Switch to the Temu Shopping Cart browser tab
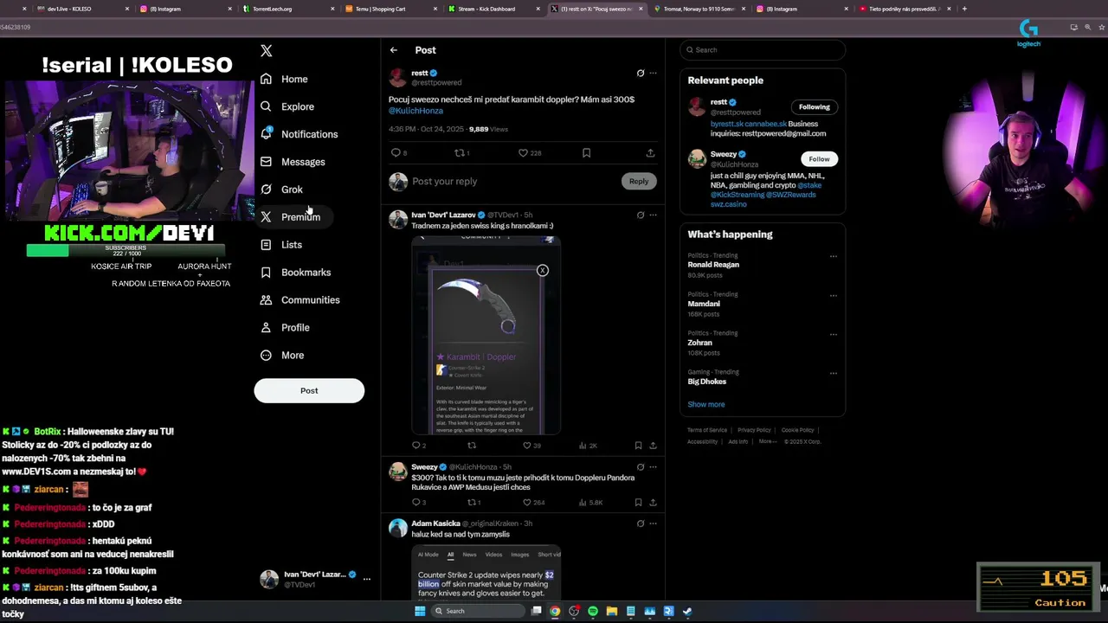This screenshot has width=1108, height=623. (388, 9)
